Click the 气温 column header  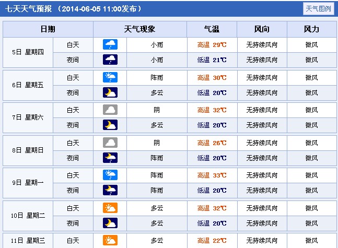(212, 29)
